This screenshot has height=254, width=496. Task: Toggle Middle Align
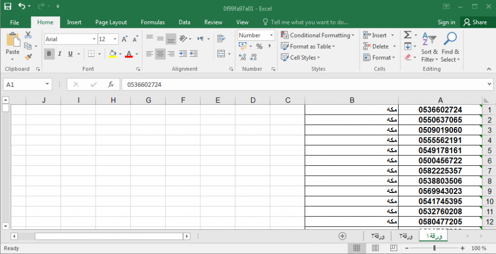coord(160,39)
